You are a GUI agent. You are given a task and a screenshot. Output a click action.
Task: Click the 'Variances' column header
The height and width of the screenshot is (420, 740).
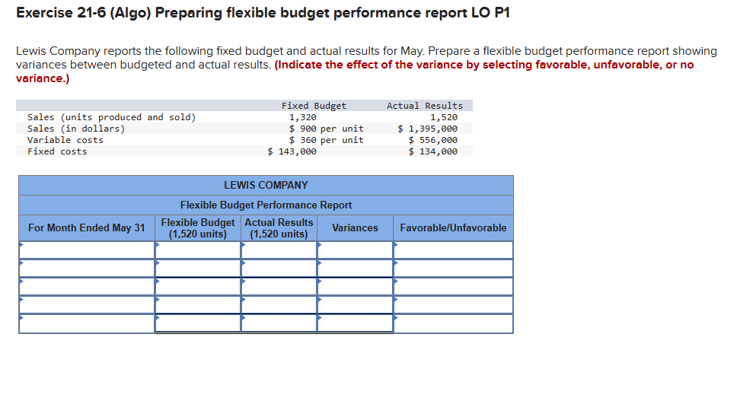pos(355,228)
